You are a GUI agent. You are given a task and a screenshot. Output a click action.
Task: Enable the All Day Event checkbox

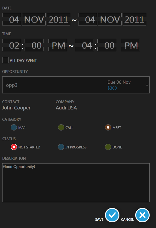pos(5,60)
